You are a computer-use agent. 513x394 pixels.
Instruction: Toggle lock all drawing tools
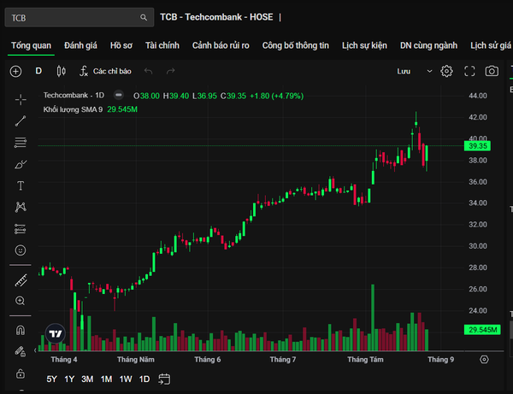pyautogui.click(x=21, y=373)
